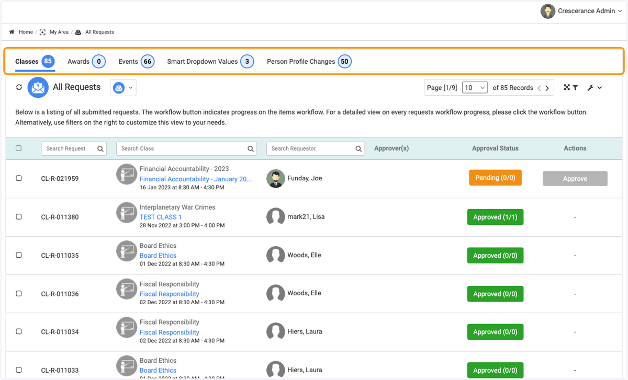Click Joe Funday's avatar
The width and height of the screenshot is (628, 380).
276,178
